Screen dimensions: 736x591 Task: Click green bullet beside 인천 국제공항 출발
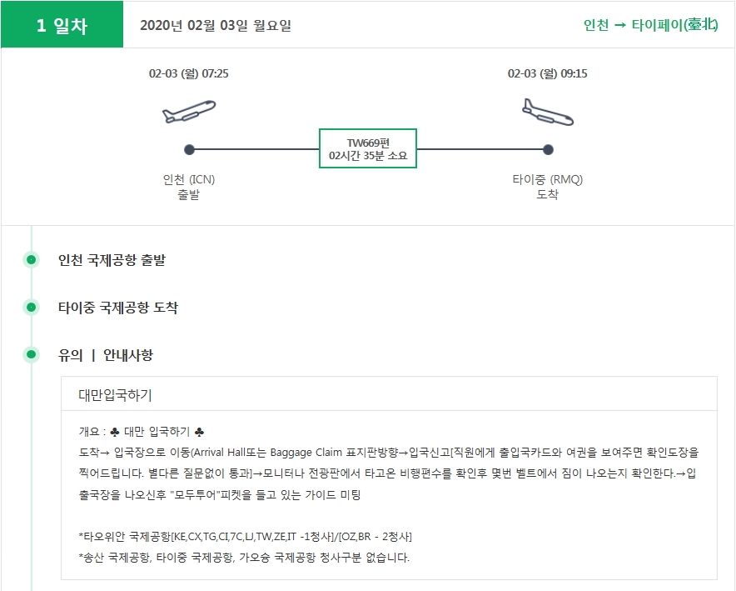tap(32, 260)
